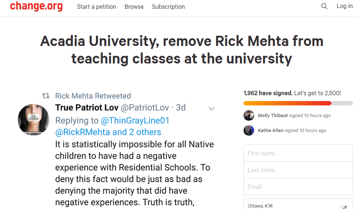Go to Subscription page
The image size is (358, 209).
[168, 7]
